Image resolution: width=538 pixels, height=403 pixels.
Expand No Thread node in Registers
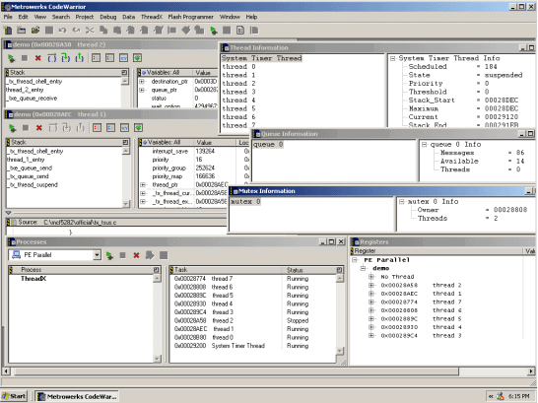tap(371, 277)
